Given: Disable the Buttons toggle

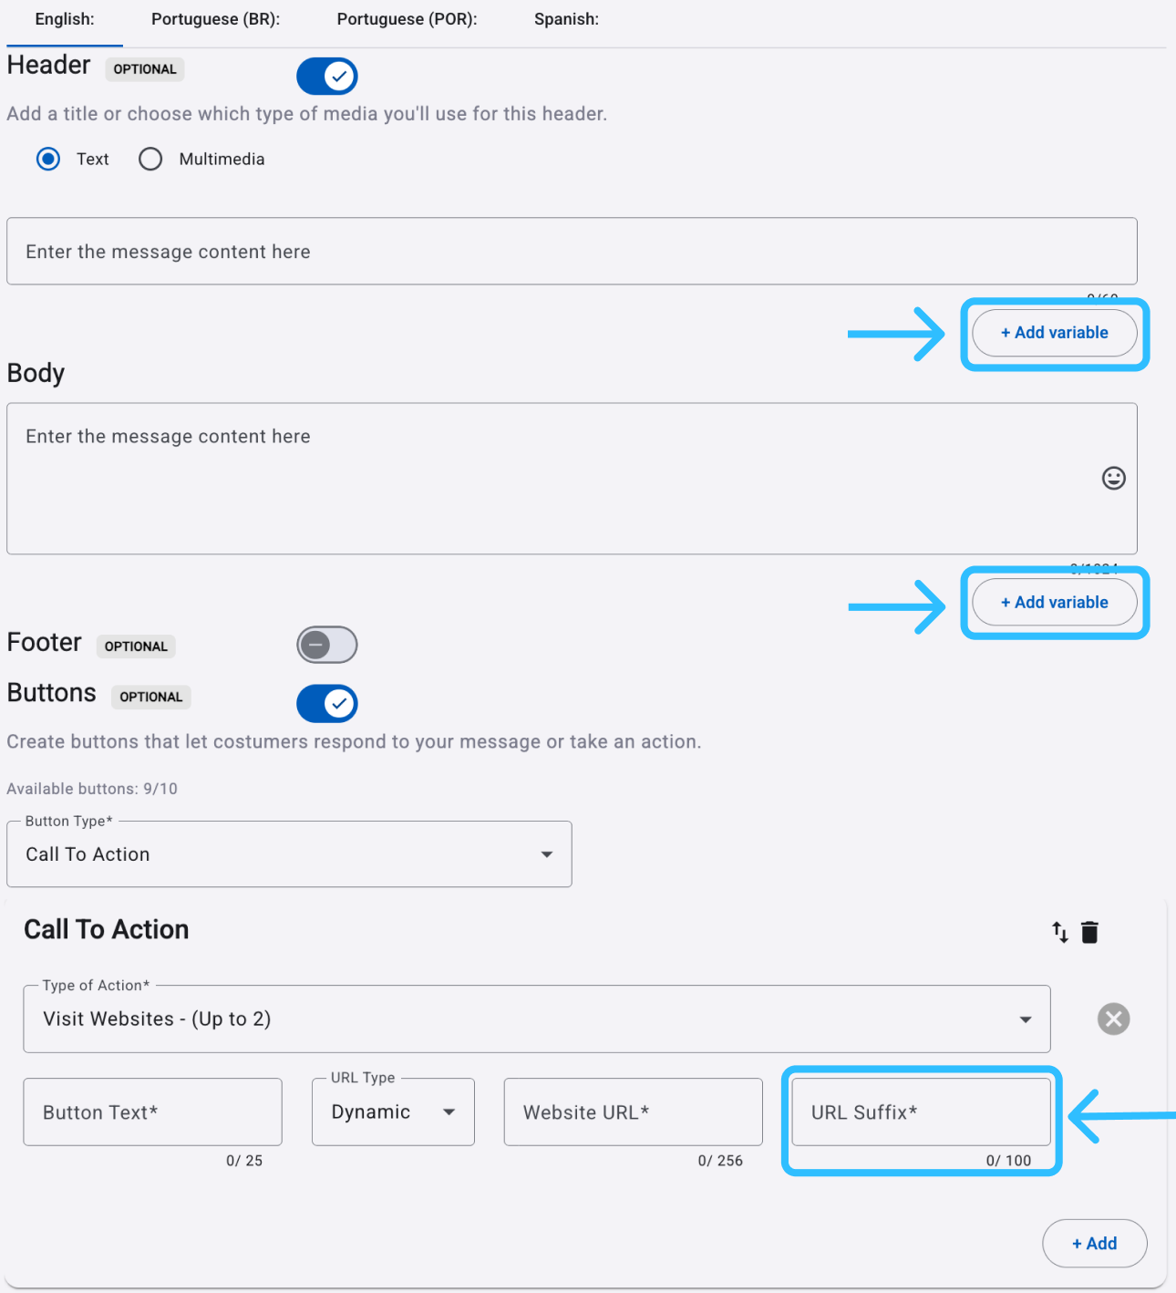Looking at the screenshot, I should [327, 703].
